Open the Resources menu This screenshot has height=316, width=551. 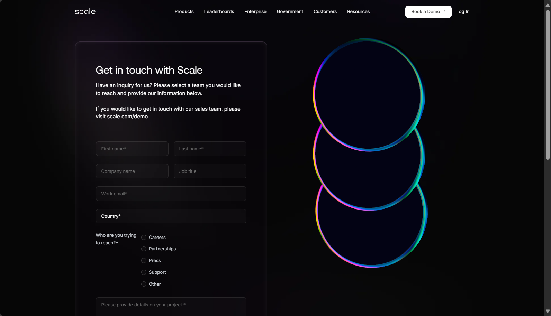[x=358, y=11]
